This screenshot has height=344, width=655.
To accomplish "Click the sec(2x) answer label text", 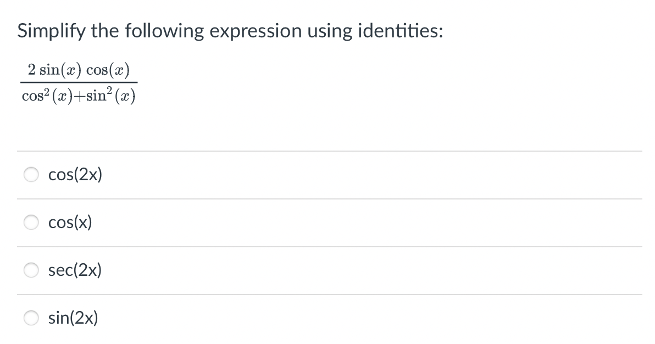I will (x=75, y=270).
